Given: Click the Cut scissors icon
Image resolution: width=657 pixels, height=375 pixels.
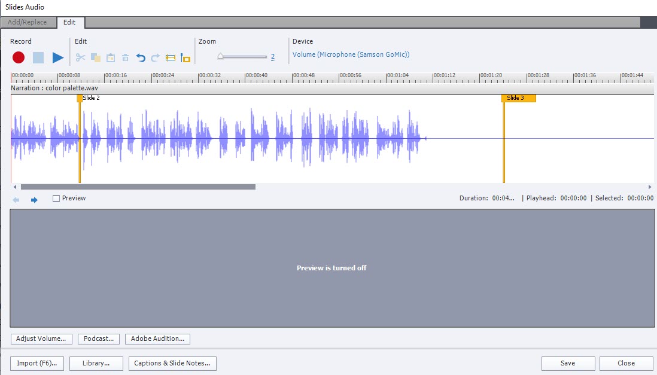Looking at the screenshot, I should point(81,58).
